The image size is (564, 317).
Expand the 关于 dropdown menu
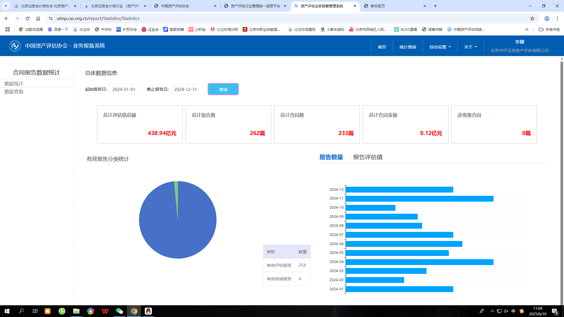[470, 47]
